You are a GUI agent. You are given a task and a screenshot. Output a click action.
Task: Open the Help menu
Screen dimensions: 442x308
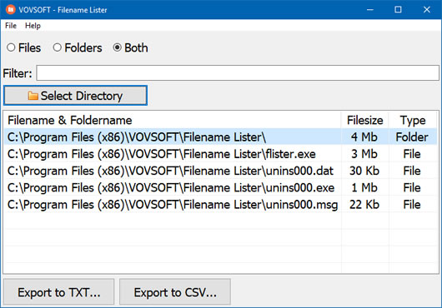(x=33, y=26)
